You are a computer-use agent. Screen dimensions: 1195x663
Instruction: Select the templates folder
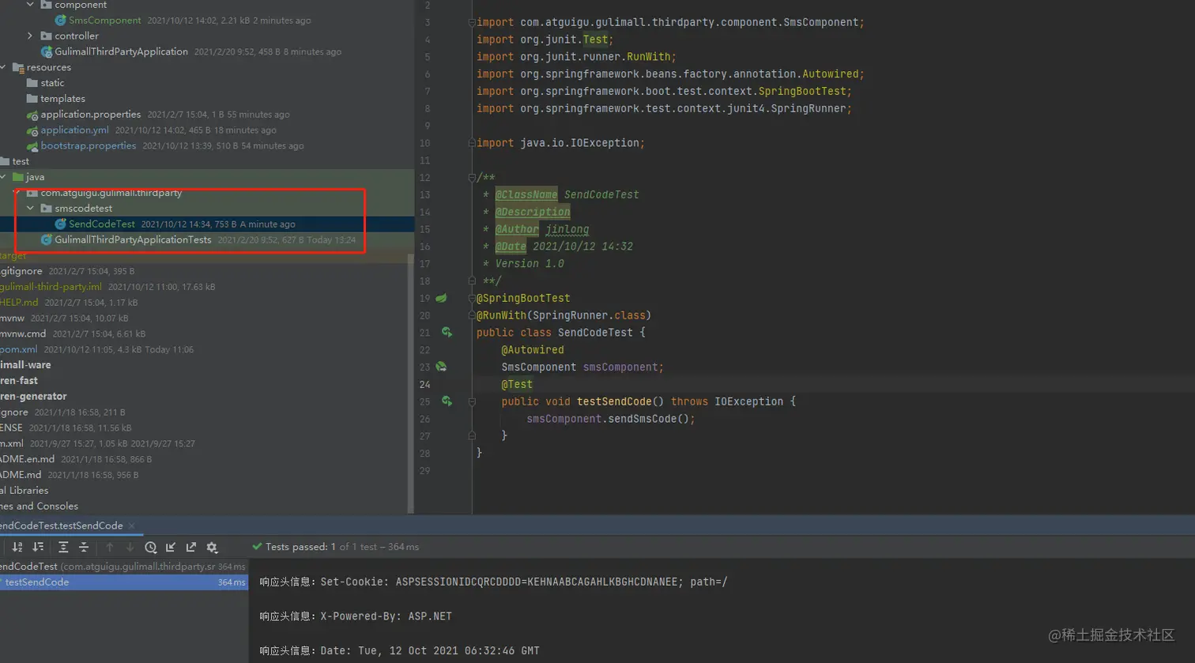point(63,99)
